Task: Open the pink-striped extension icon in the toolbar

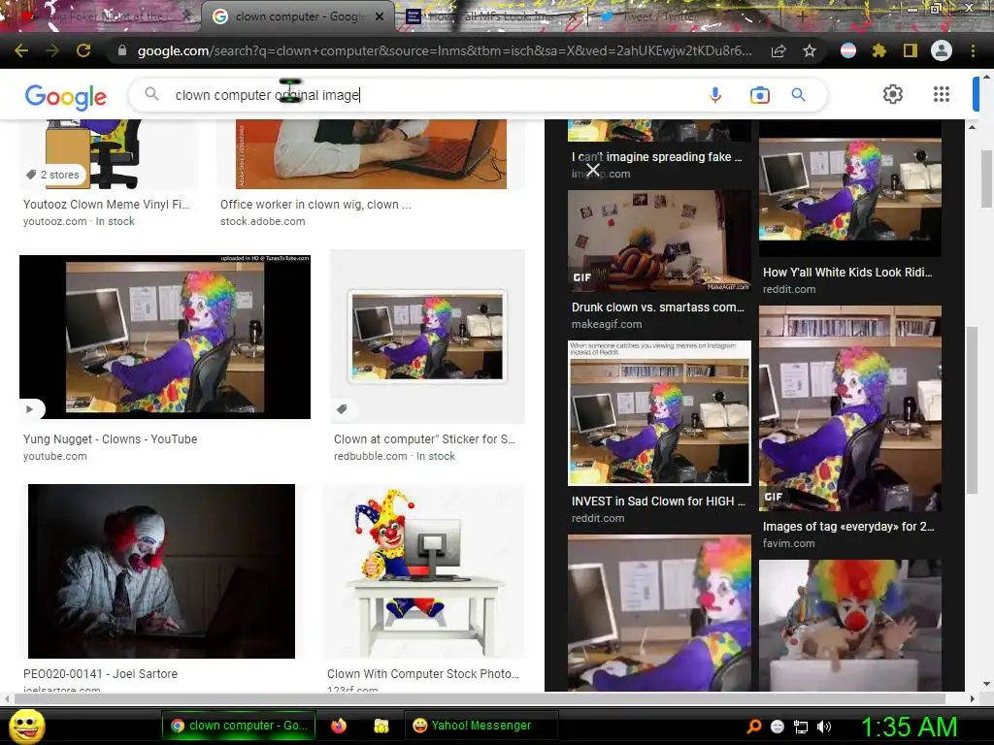Action: tap(848, 50)
